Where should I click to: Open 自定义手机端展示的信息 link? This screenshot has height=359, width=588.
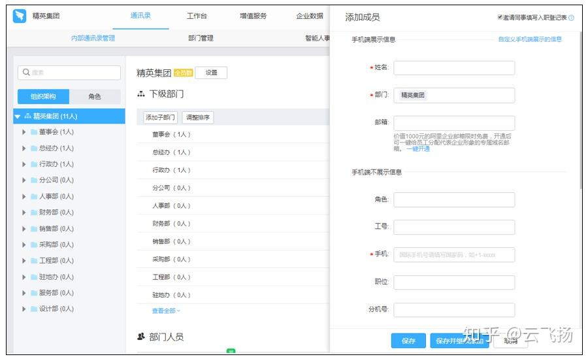[530, 39]
